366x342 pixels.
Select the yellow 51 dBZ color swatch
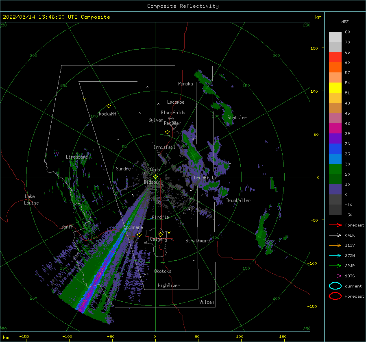[x=335, y=87]
